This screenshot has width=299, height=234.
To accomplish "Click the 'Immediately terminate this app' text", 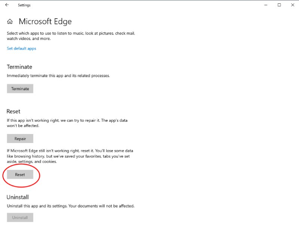I will pyautogui.click(x=58, y=76).
